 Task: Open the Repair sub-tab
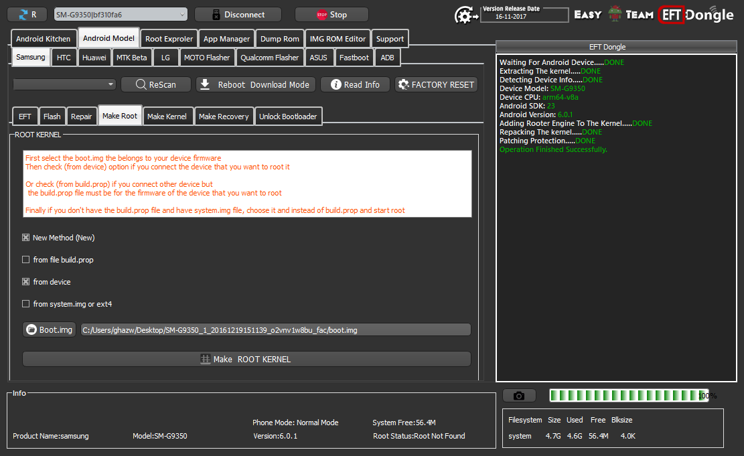point(81,117)
